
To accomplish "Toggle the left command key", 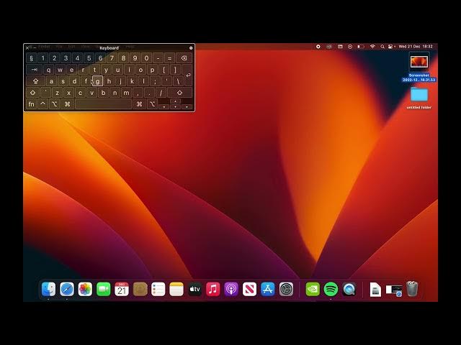I will 67,103.
